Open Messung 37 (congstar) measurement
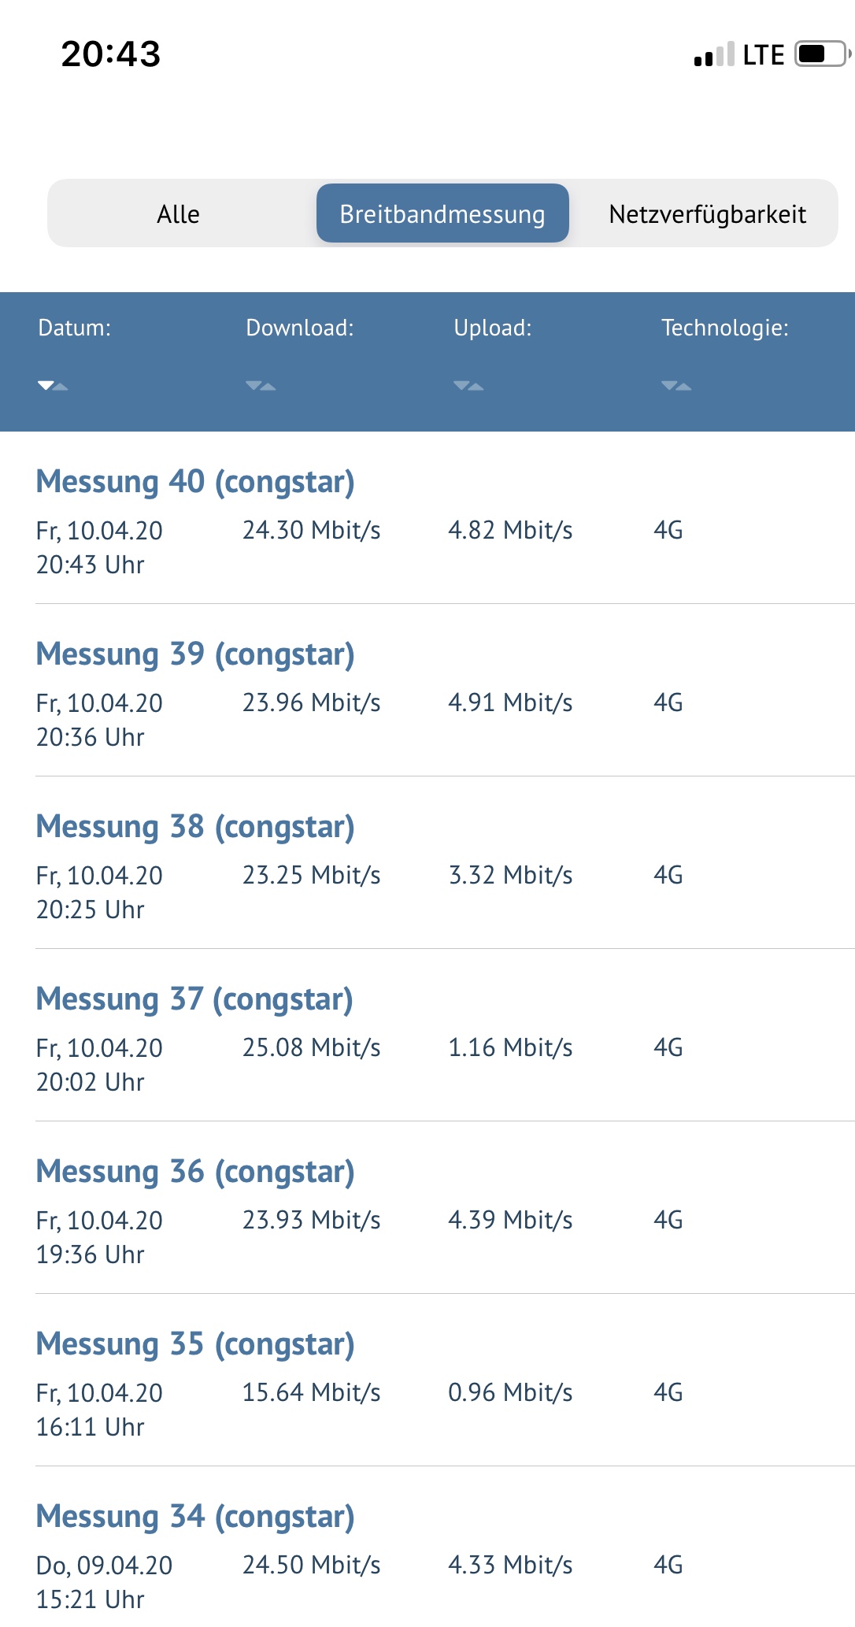Viewport: 855px width, 1627px height. [x=194, y=999]
